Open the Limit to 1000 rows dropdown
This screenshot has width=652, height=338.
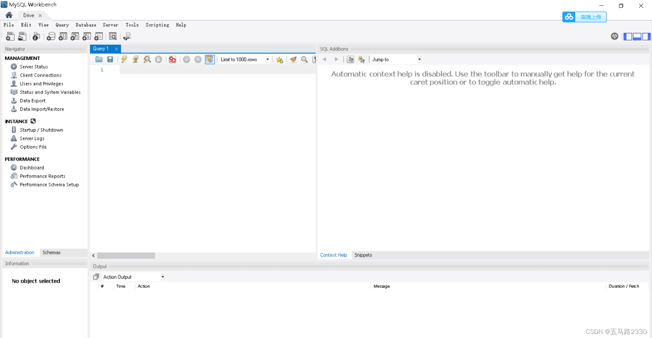coord(268,59)
